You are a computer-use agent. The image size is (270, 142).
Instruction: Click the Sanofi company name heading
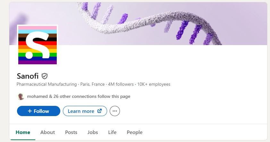(28, 76)
